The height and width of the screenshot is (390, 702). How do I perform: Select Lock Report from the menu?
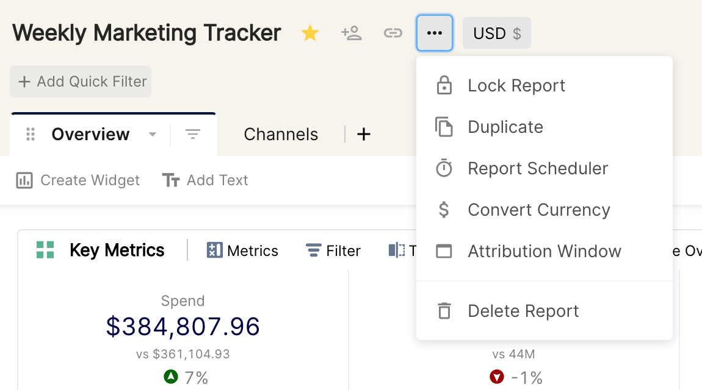(x=545, y=85)
